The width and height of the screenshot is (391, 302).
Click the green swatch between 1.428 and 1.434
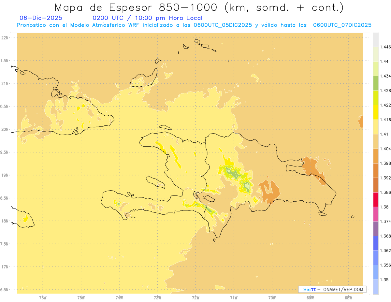(376, 83)
